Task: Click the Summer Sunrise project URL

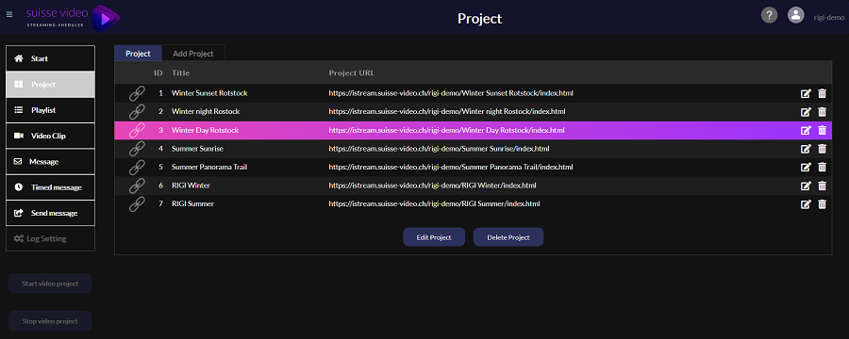Action: [439, 149]
